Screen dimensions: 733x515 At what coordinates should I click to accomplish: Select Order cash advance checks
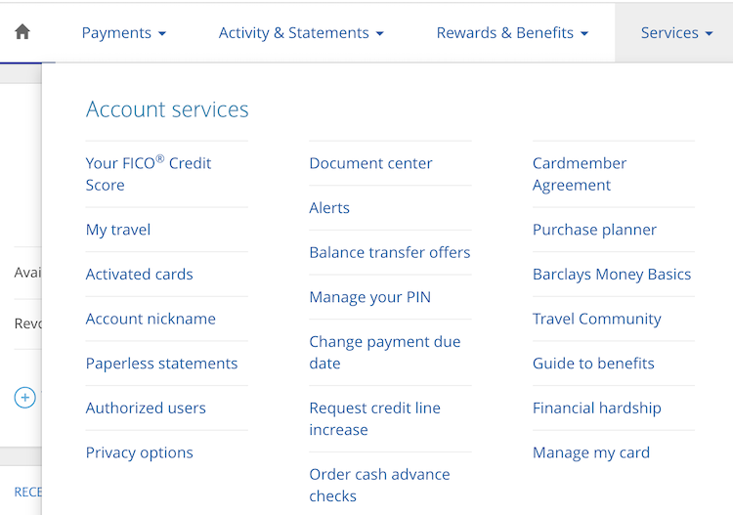click(379, 485)
